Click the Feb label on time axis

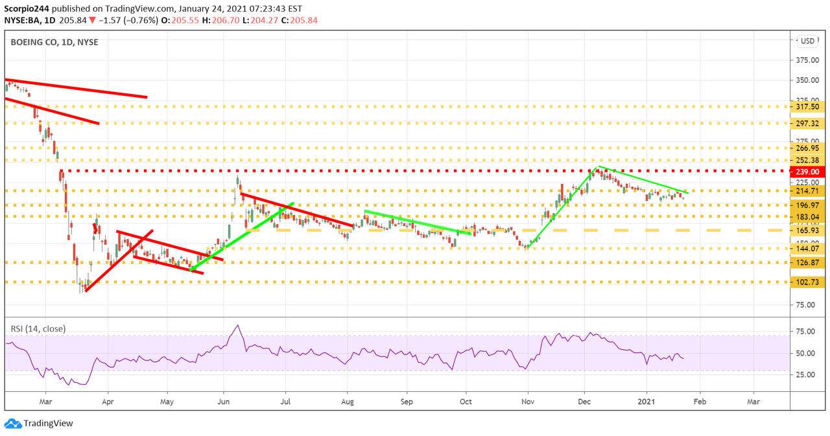[x=699, y=402]
